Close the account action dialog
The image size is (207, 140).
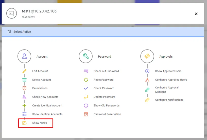(x=196, y=14)
